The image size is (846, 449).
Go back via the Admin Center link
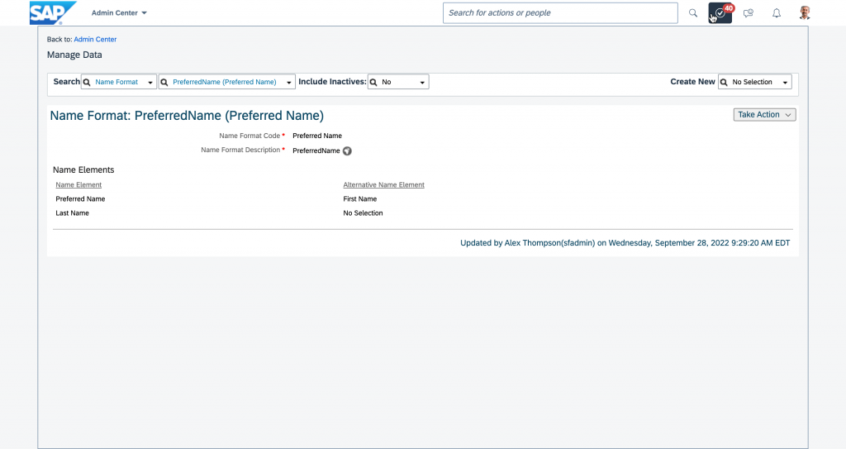coord(95,40)
